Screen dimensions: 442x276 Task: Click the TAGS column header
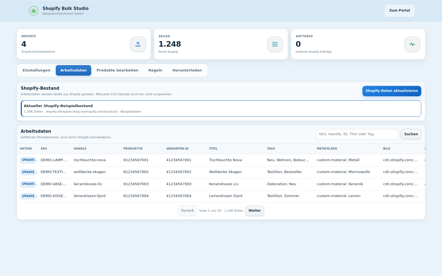pyautogui.click(x=271, y=148)
